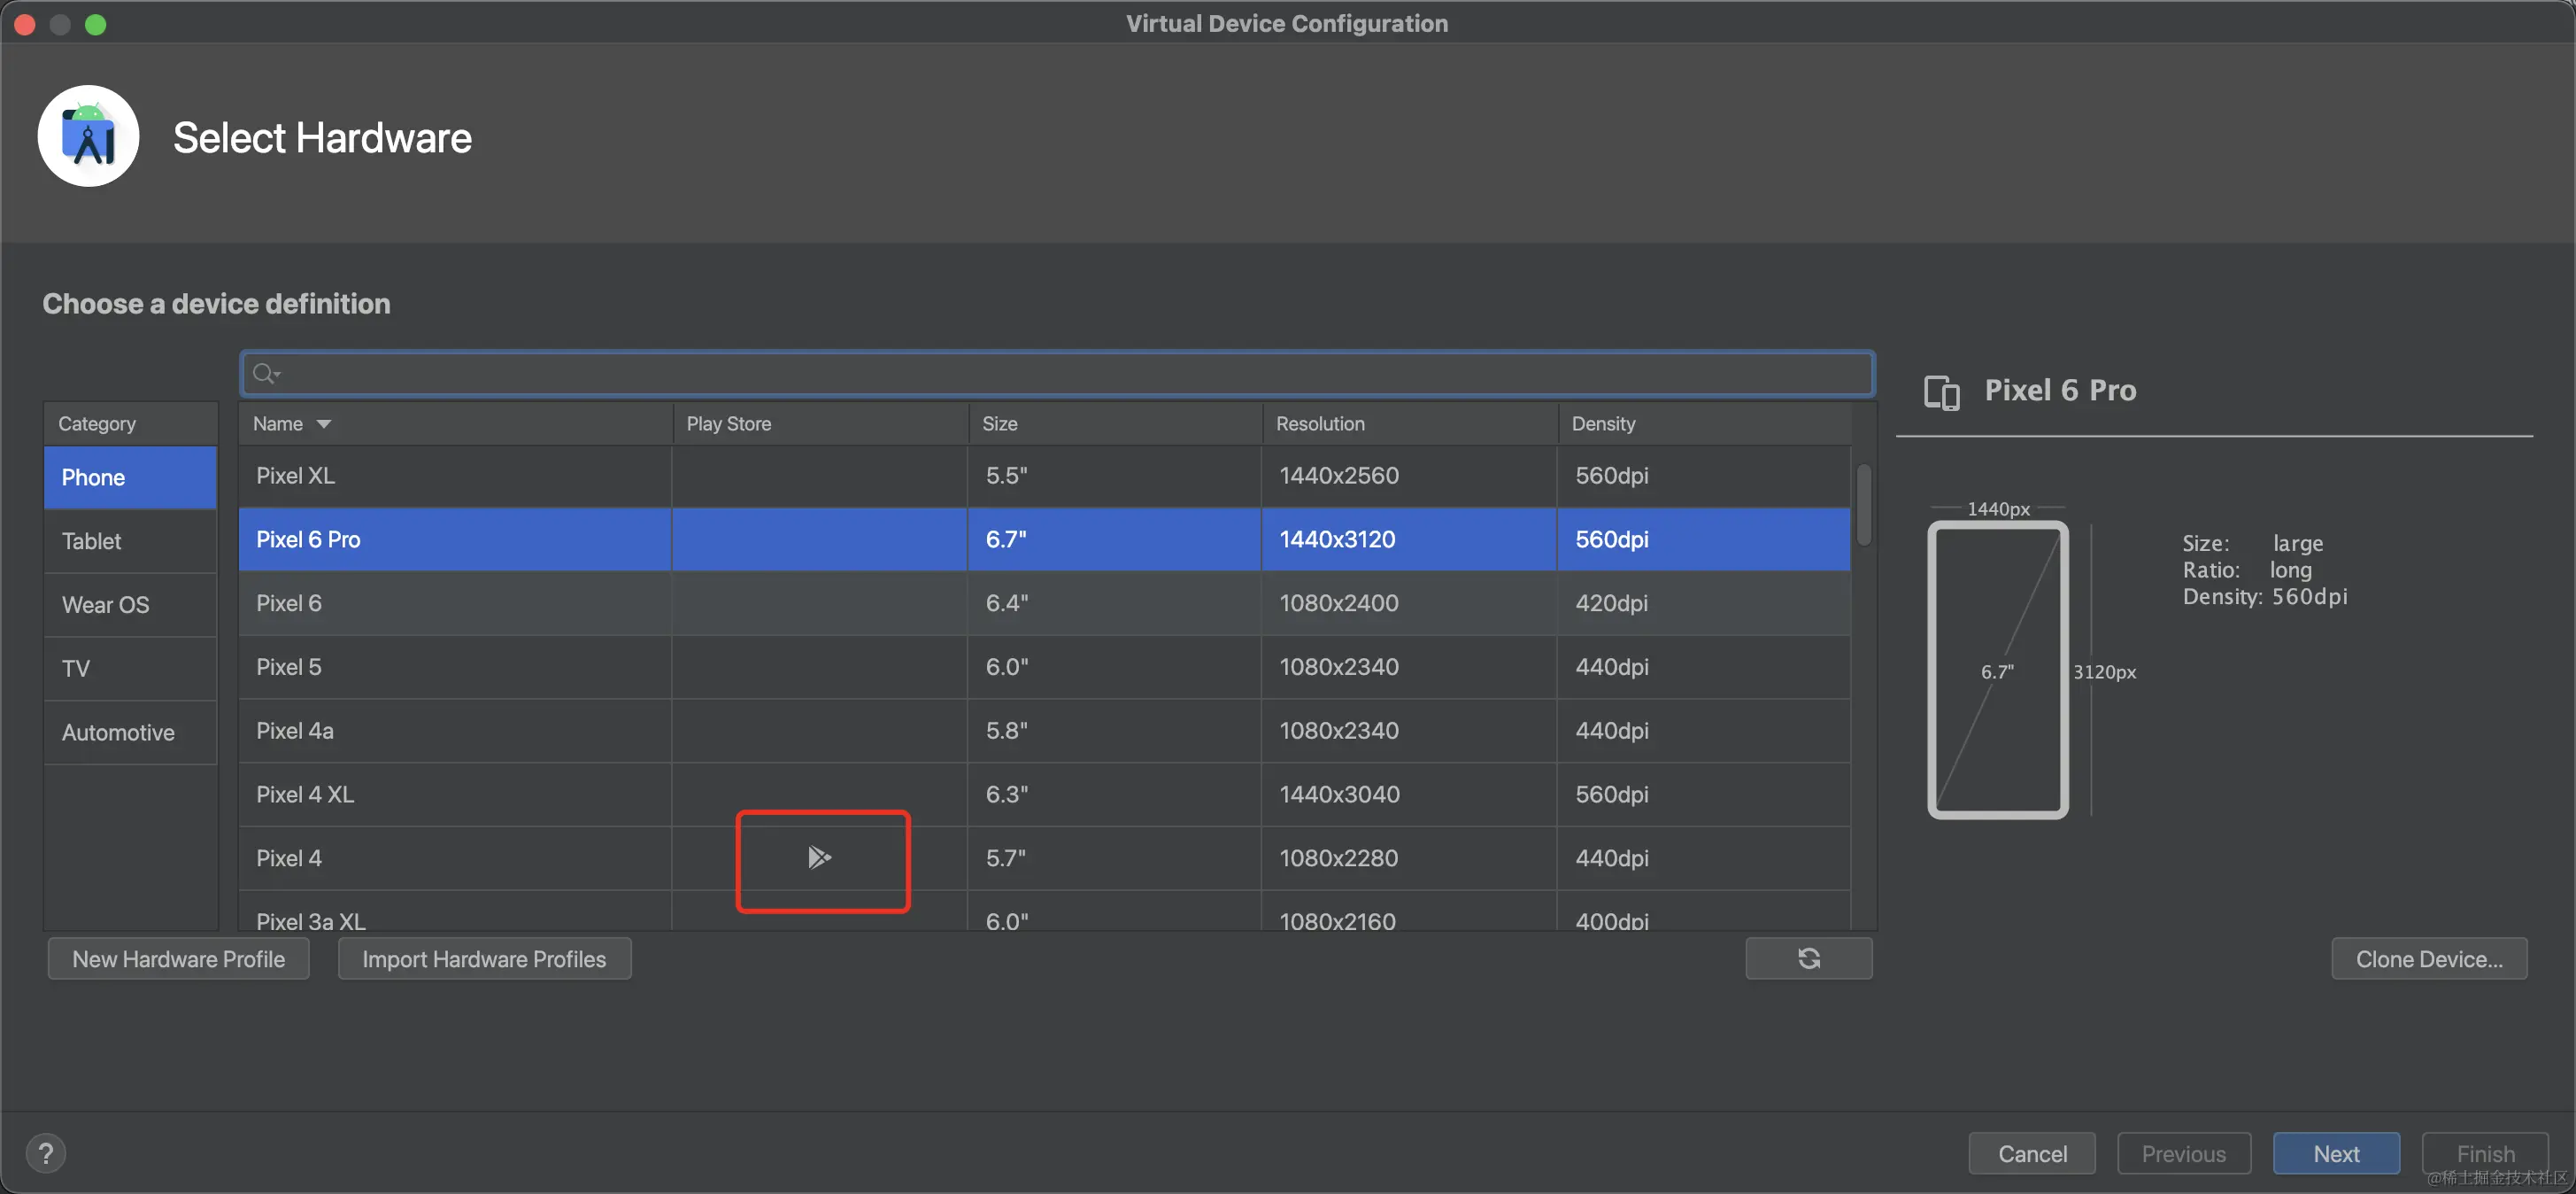
Task: Click the Name column sort arrow
Action: tap(324, 424)
